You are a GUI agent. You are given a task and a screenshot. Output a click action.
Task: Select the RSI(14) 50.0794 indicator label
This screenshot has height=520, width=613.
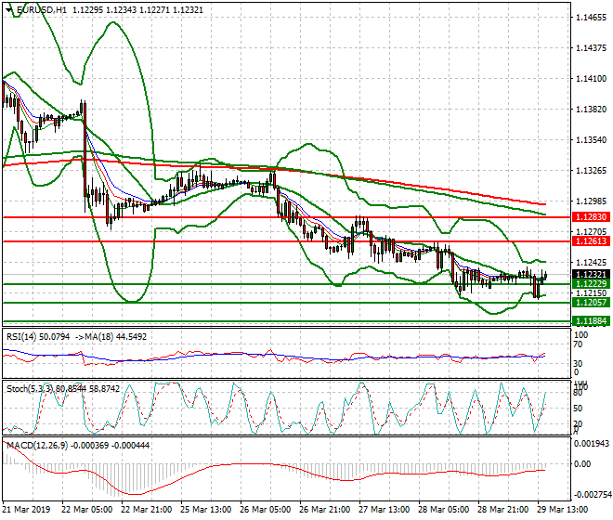tap(38, 337)
